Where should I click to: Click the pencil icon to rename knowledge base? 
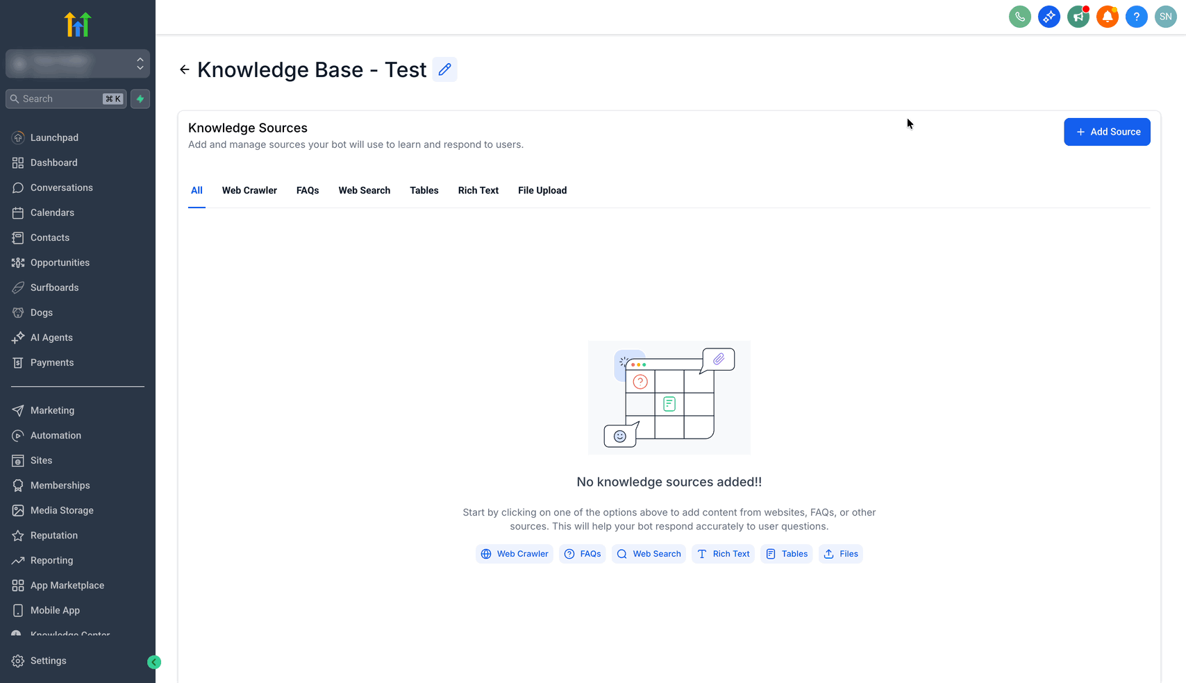[444, 69]
